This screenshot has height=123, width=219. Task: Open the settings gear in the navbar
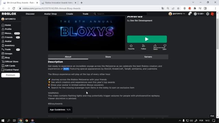(x=208, y=14)
